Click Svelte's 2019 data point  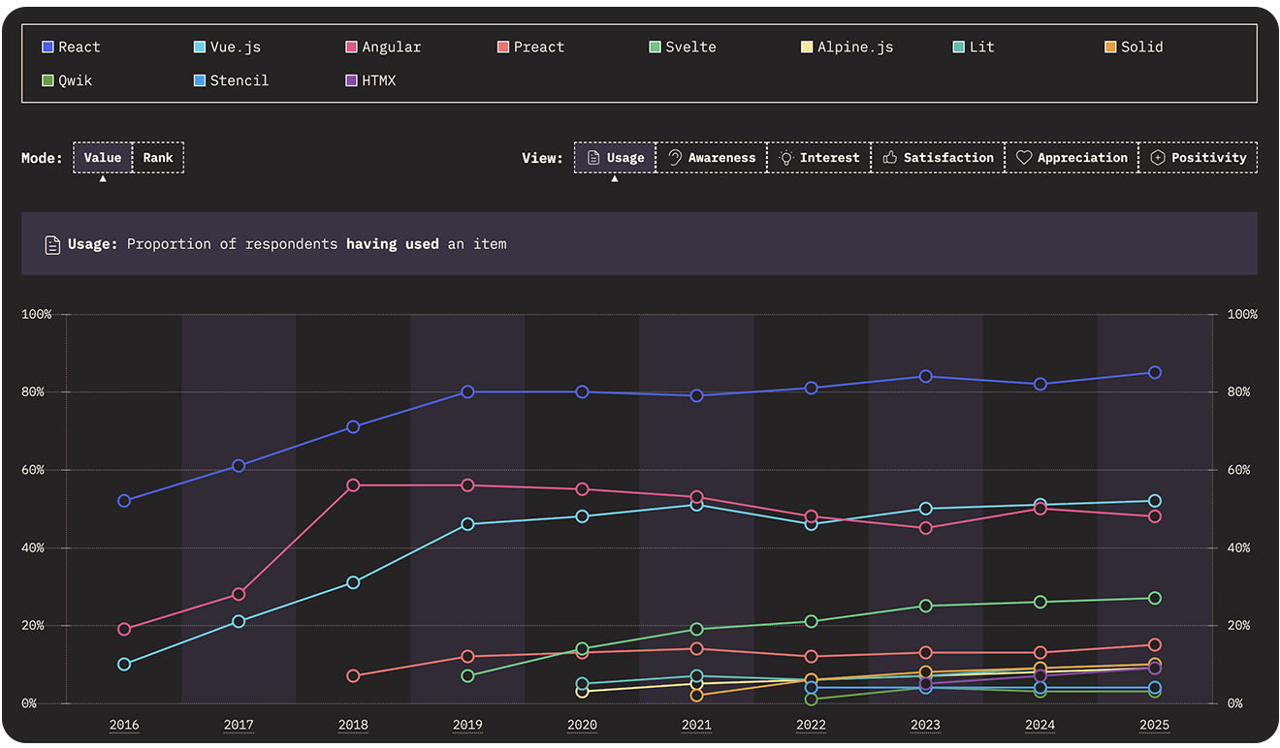point(467,676)
